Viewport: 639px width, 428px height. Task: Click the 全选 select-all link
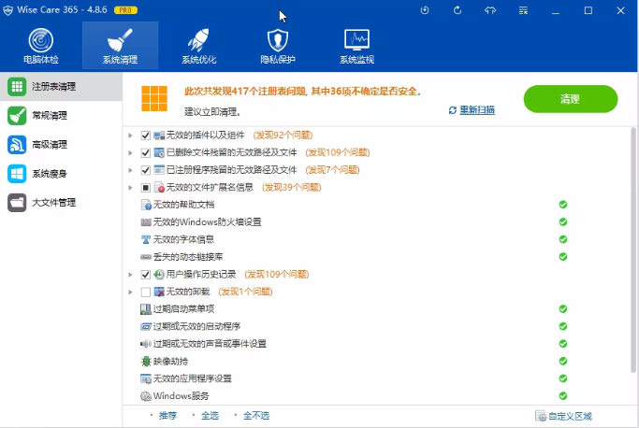[210, 415]
